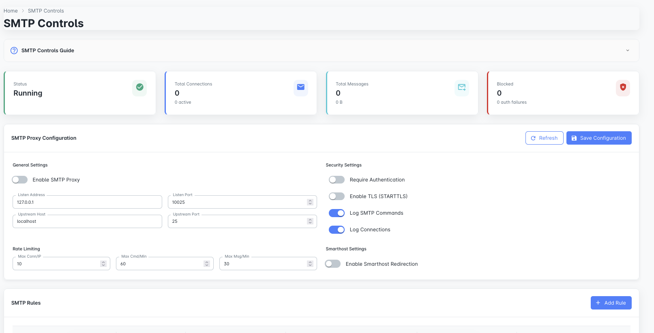Viewport: 654px width, 333px height.
Task: Click the Total Messages mail icon
Action: (x=461, y=87)
